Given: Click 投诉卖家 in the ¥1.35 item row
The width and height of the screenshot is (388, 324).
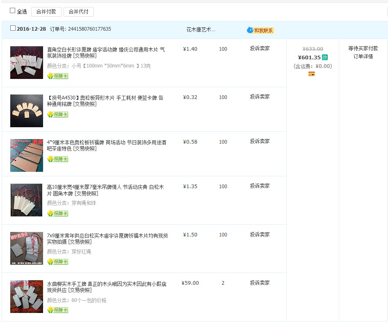Looking at the screenshot, I should click(260, 186).
